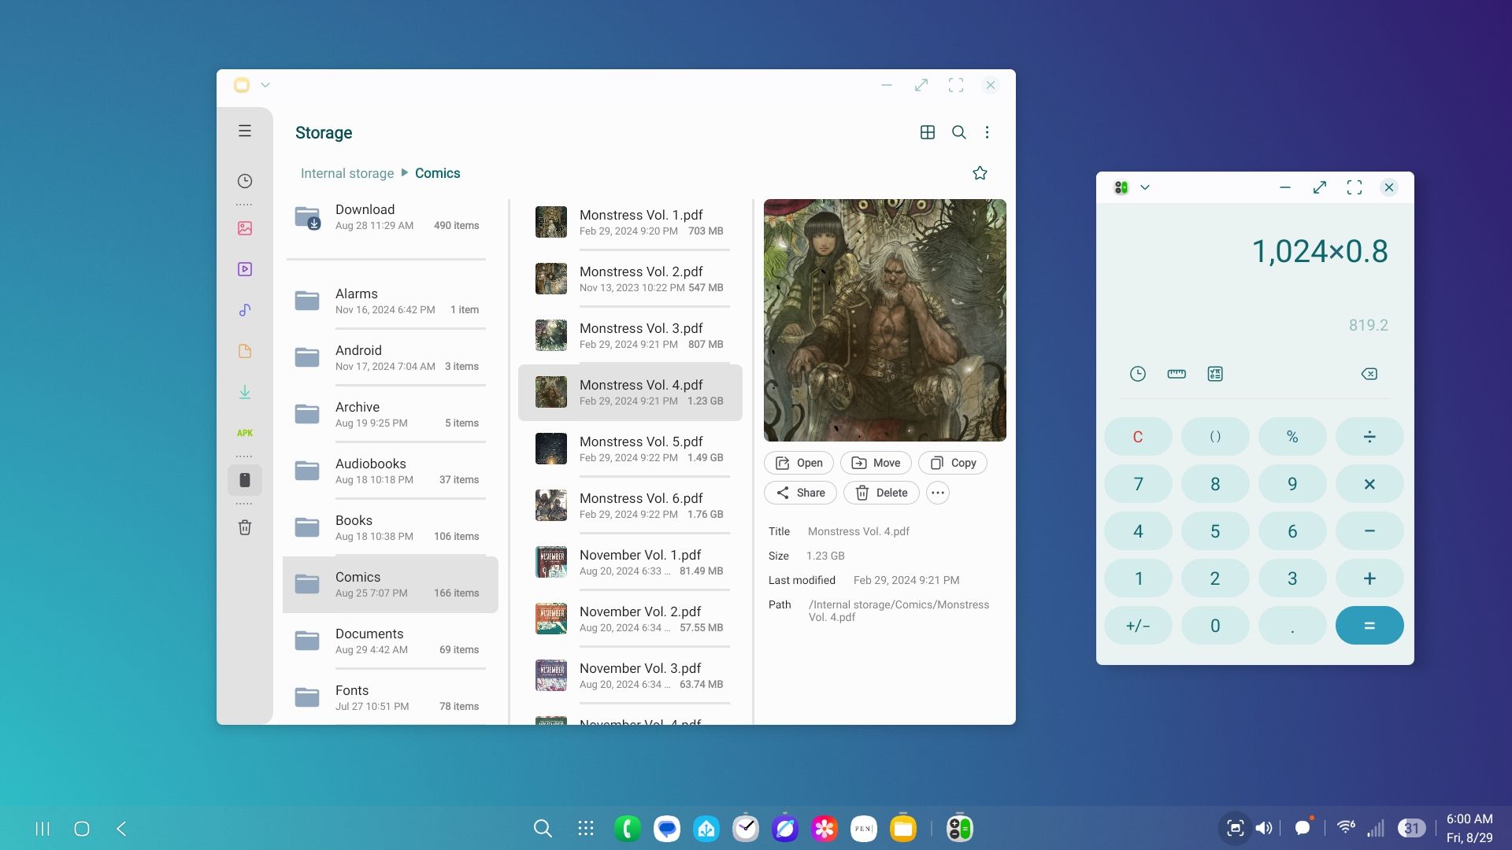Switch file view layout with grid icon
Screen dimensions: 1512x850
928,132
